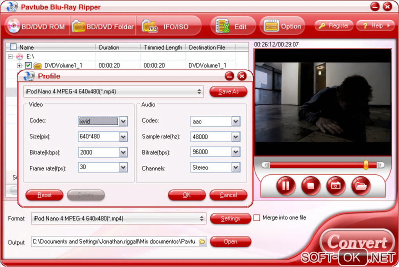Click the E:\ disc icon
Screen dimensions: 399x267
point(20,56)
